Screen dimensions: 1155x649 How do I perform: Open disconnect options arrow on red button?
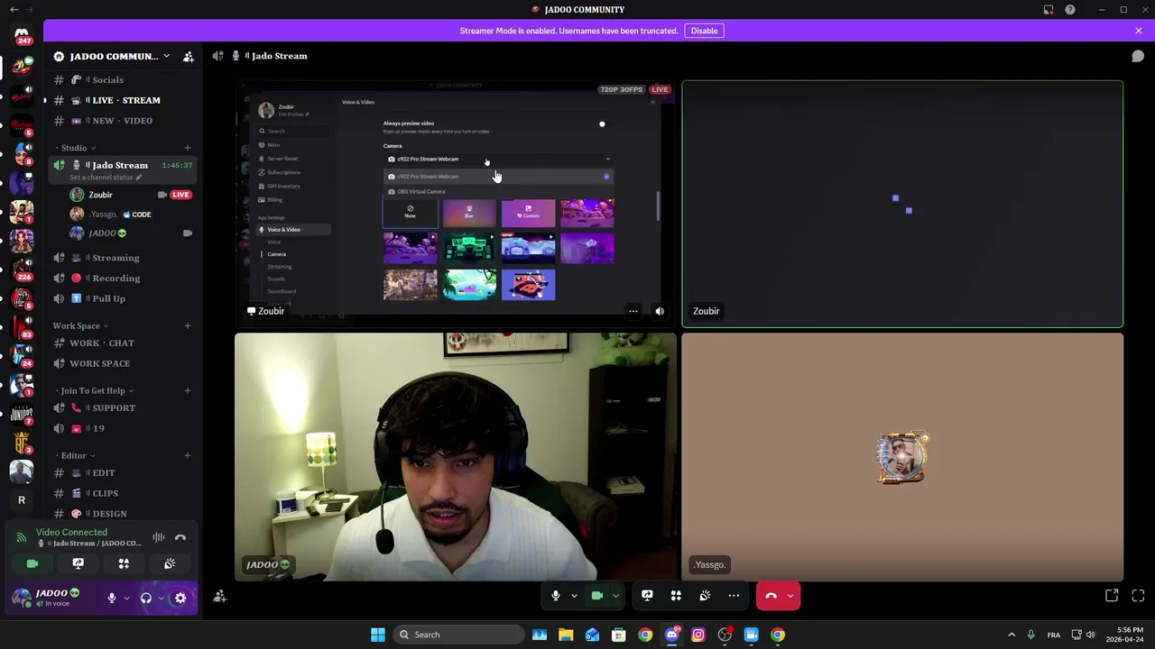coord(790,596)
